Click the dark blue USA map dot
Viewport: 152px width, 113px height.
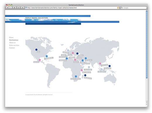pyautogui.click(x=36, y=50)
